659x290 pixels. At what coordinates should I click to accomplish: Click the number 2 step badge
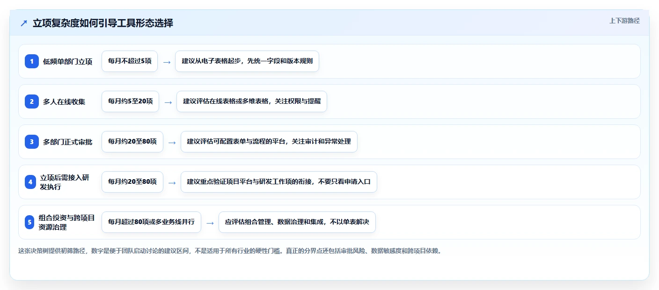tap(32, 101)
